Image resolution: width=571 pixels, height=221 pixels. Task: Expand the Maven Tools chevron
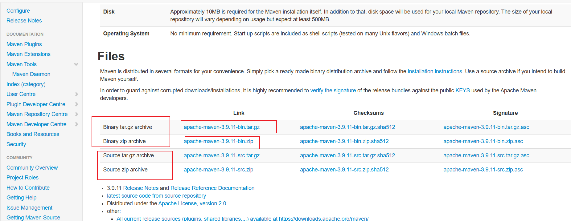76,64
